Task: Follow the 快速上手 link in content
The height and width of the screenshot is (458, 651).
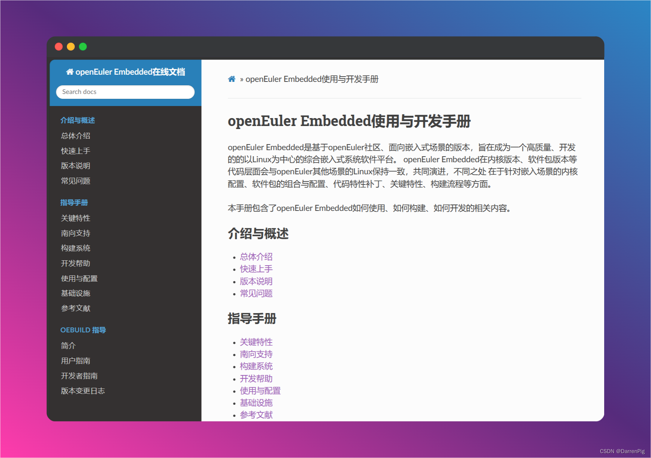Action: point(256,269)
